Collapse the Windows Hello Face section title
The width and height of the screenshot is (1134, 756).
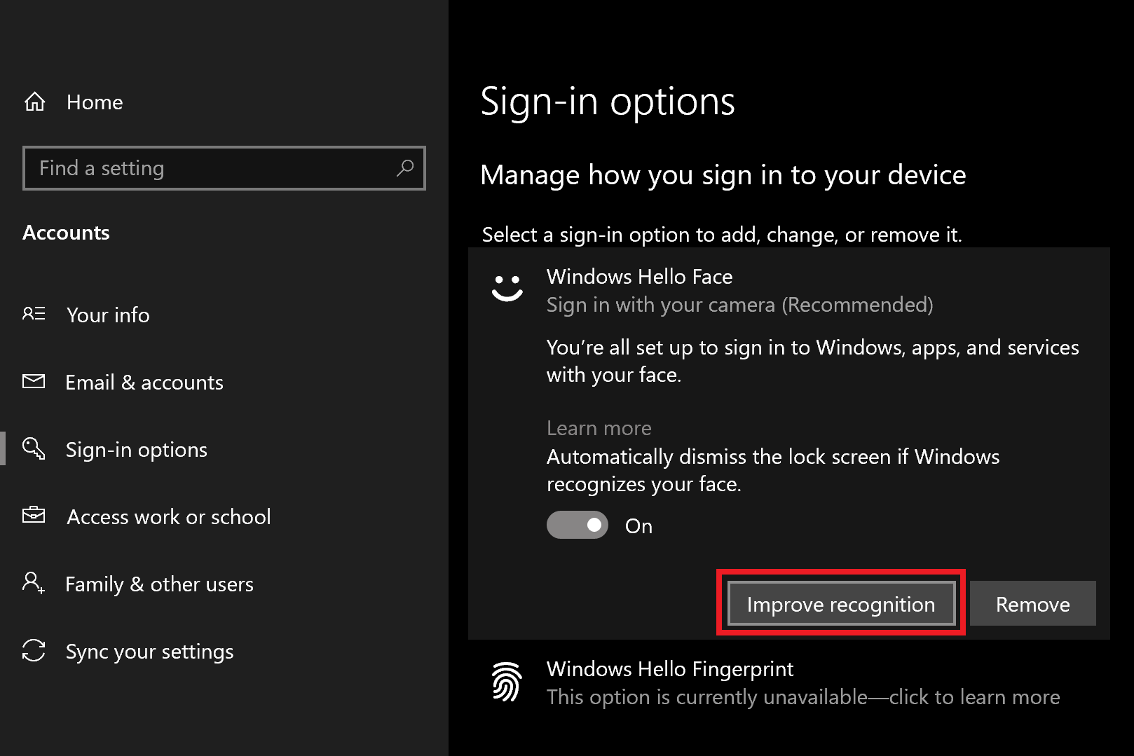(639, 277)
